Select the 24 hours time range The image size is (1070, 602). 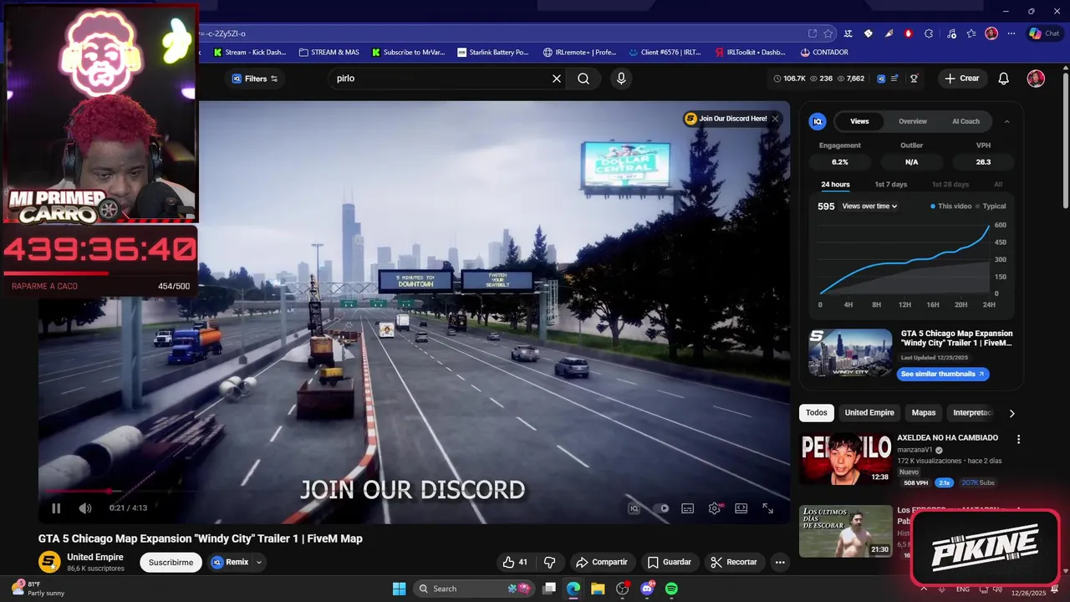pyautogui.click(x=835, y=185)
